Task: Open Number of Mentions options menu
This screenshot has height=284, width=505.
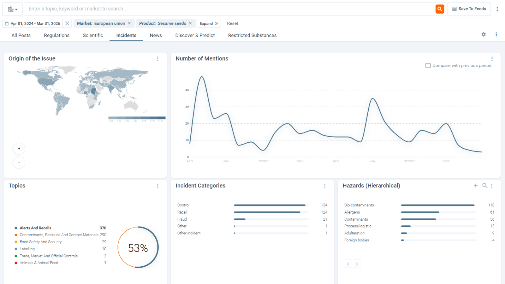Action: (492, 59)
